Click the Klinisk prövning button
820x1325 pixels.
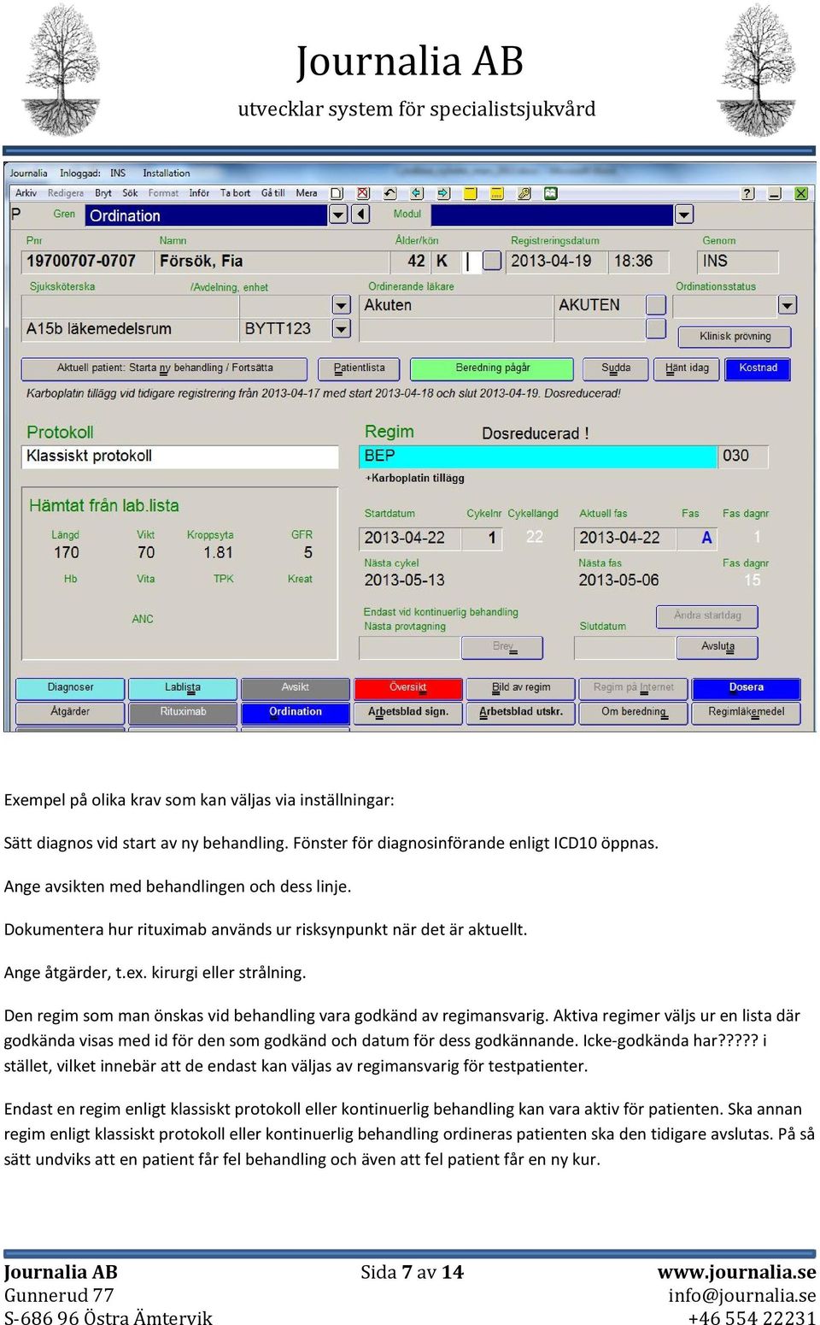735,337
